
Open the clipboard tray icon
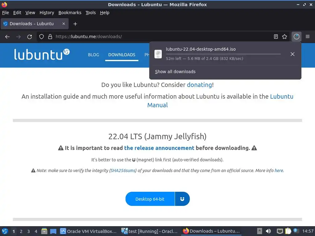point(288,231)
